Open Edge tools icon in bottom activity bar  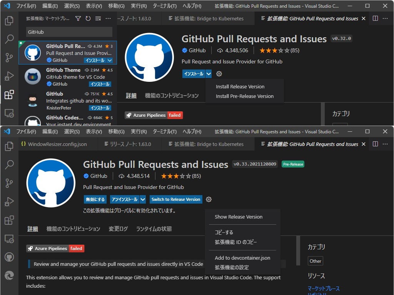coord(9,276)
